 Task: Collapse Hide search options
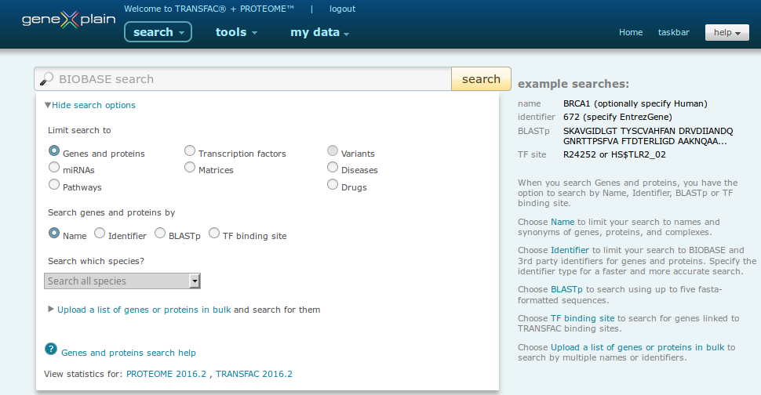89,105
